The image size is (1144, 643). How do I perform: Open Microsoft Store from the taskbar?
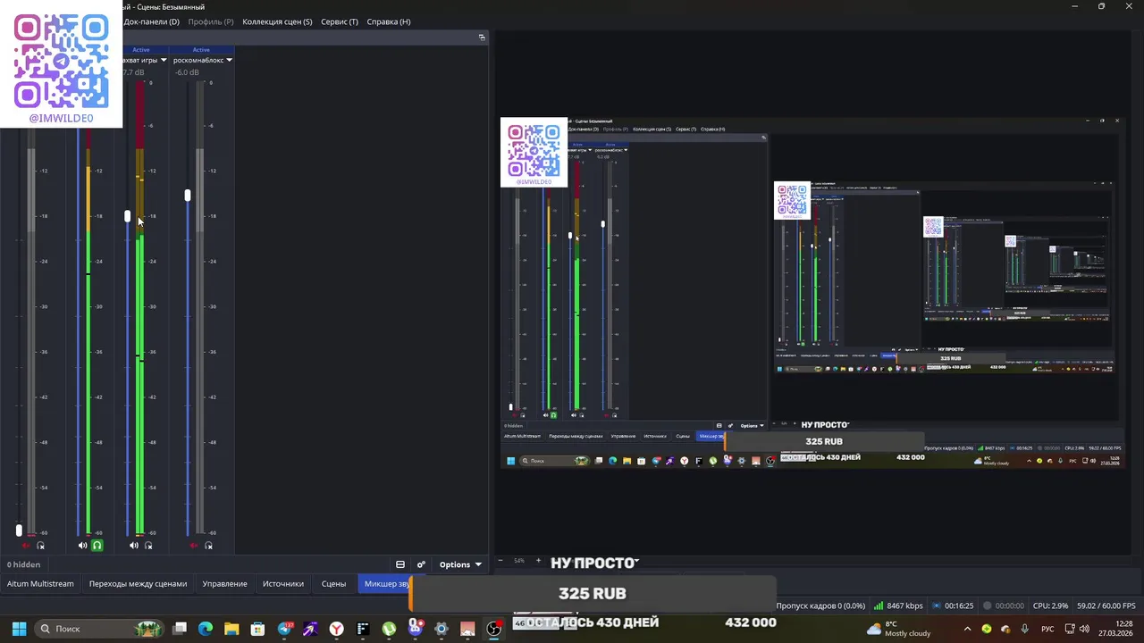click(257, 629)
